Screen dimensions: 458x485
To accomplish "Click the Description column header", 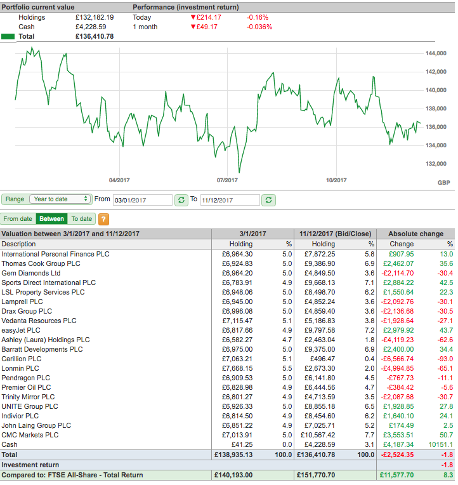I will tap(18, 244).
